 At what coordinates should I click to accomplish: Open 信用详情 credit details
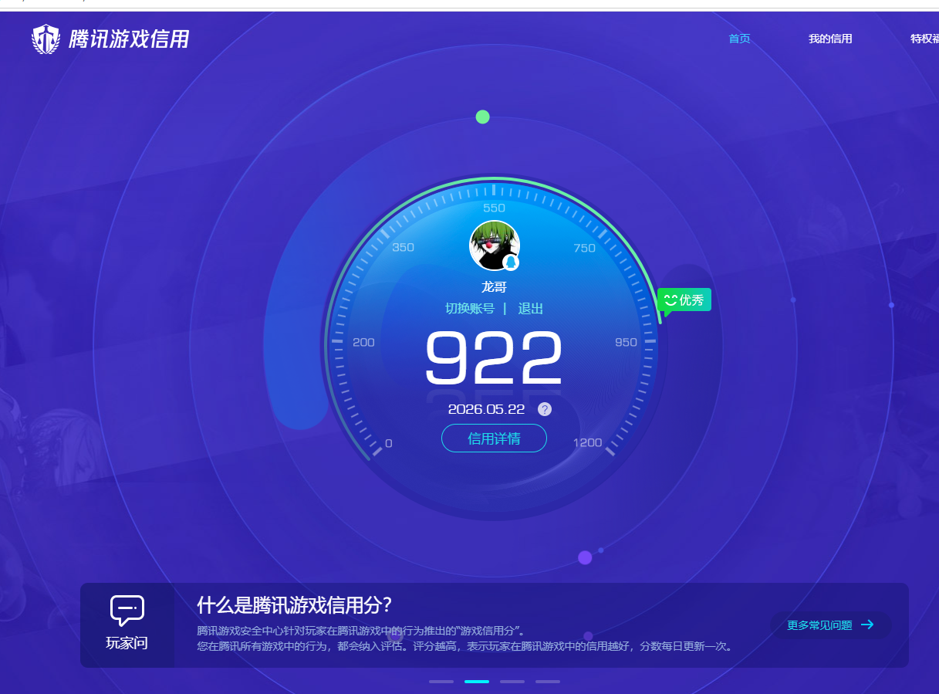point(494,438)
